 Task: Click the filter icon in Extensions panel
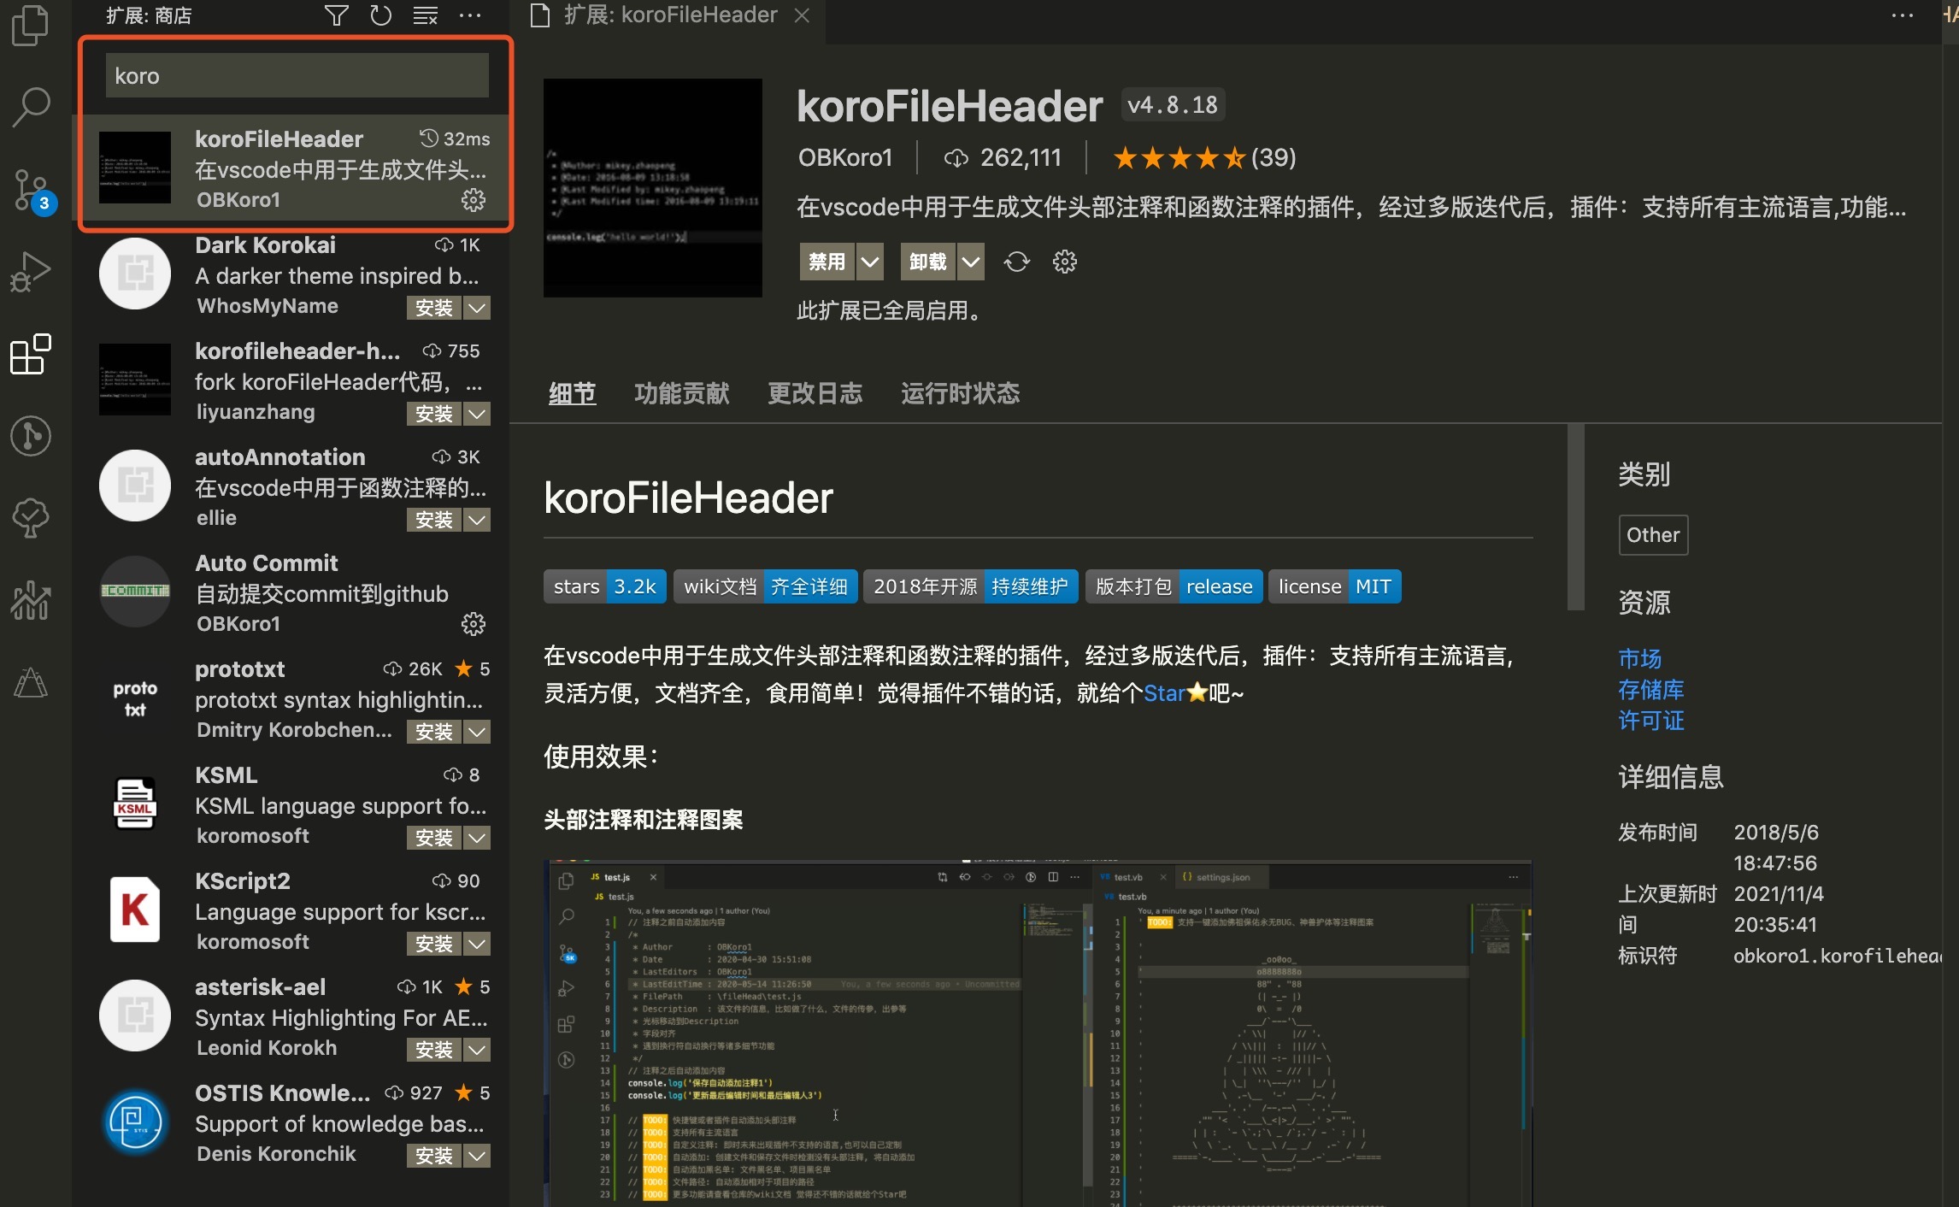(x=336, y=15)
